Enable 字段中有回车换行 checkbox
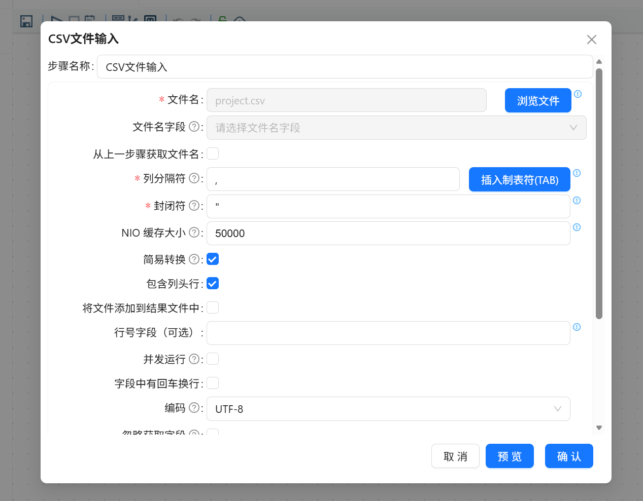Viewport: 643px width, 501px height. 213,383
